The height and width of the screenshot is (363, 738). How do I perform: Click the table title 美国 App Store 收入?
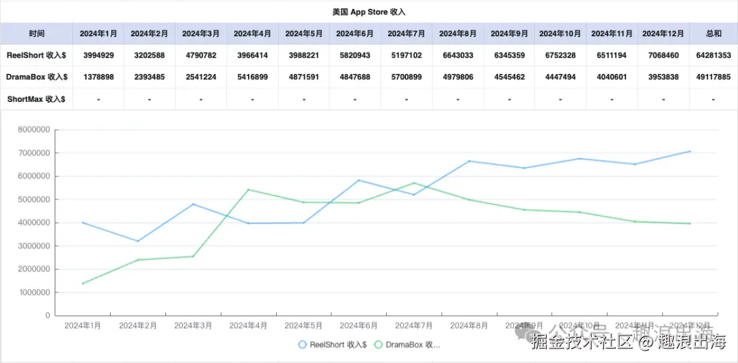click(x=369, y=12)
